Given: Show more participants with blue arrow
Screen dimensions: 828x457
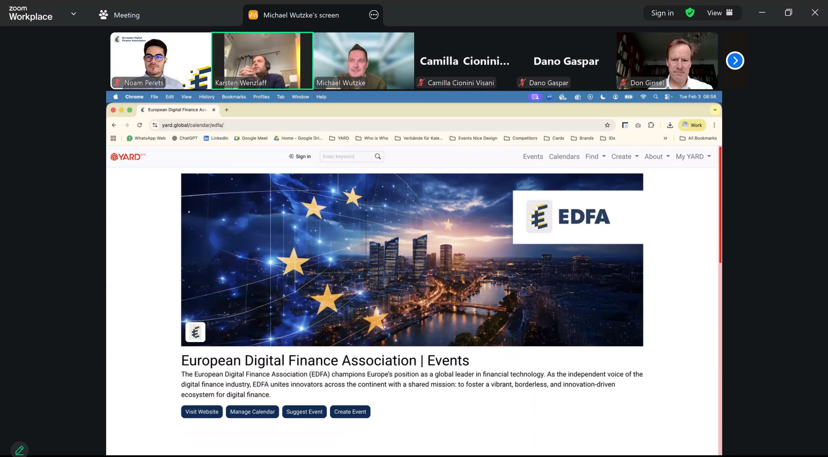Looking at the screenshot, I should (735, 61).
